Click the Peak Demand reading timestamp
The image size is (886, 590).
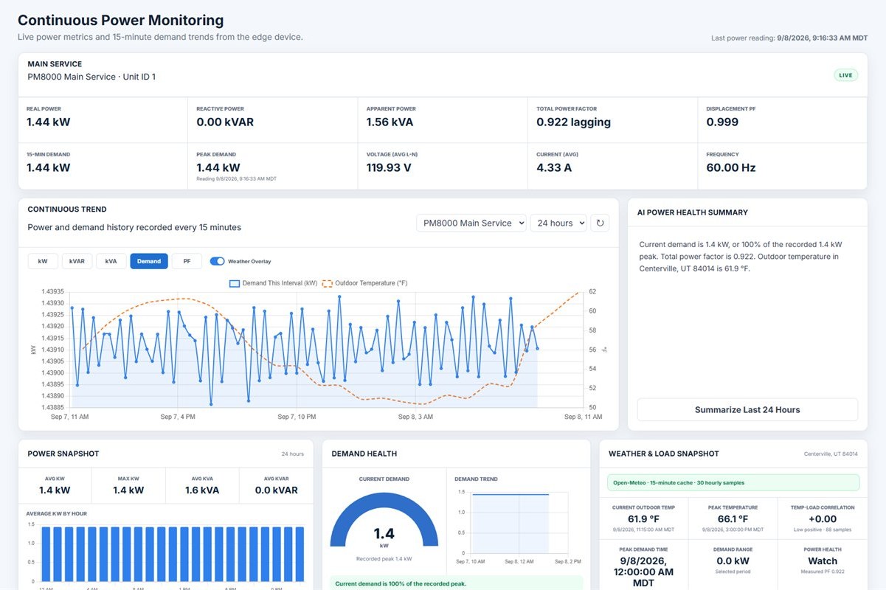coord(236,178)
